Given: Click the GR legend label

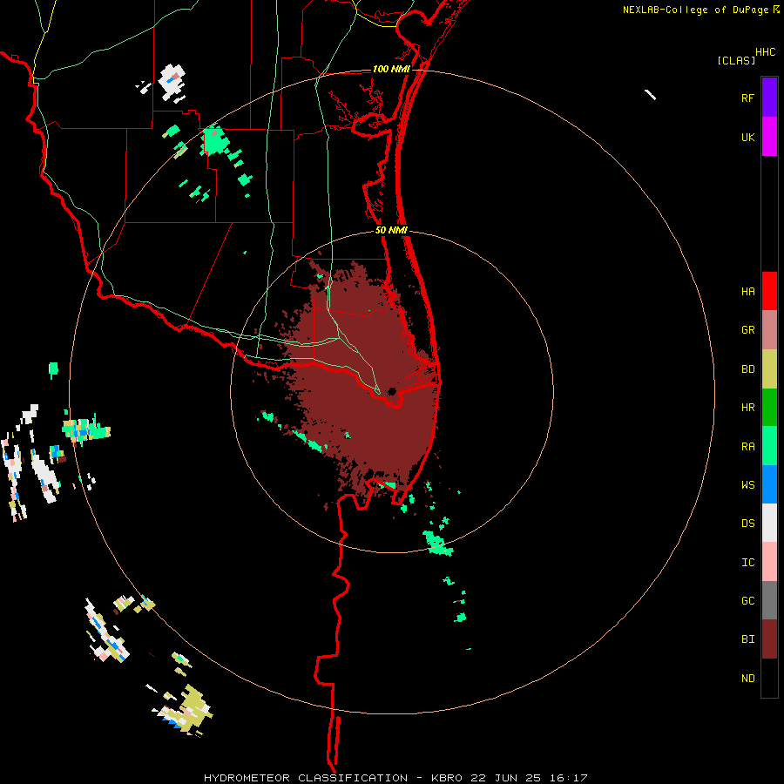Looking at the screenshot, I should 747,330.
